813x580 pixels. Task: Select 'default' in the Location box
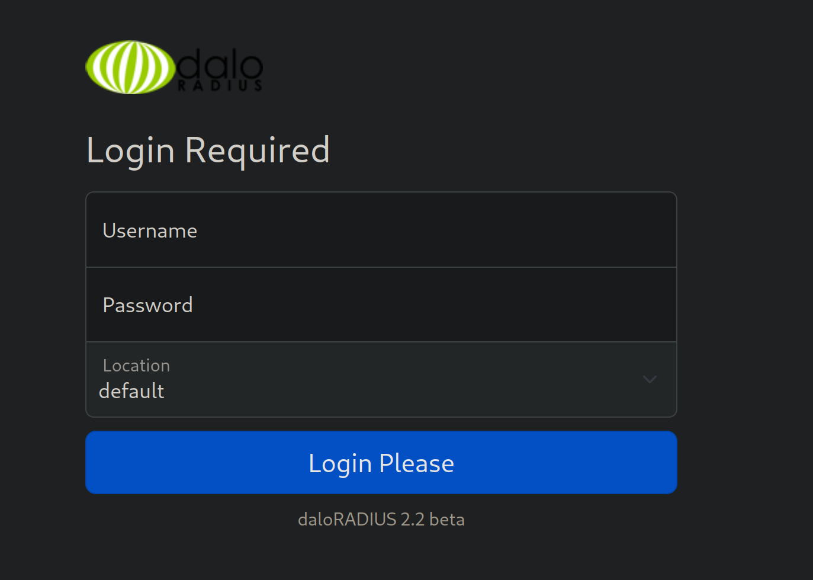click(x=131, y=391)
